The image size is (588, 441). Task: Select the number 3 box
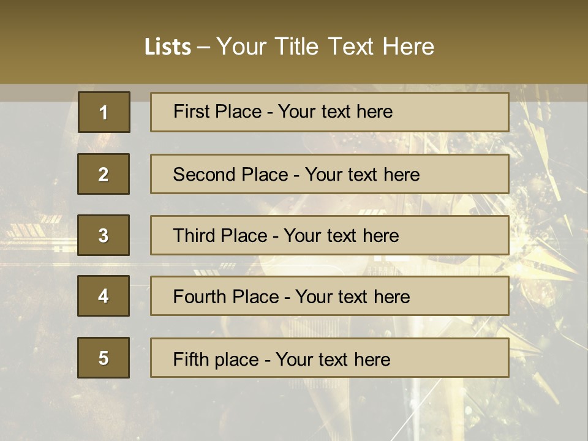[x=104, y=235]
